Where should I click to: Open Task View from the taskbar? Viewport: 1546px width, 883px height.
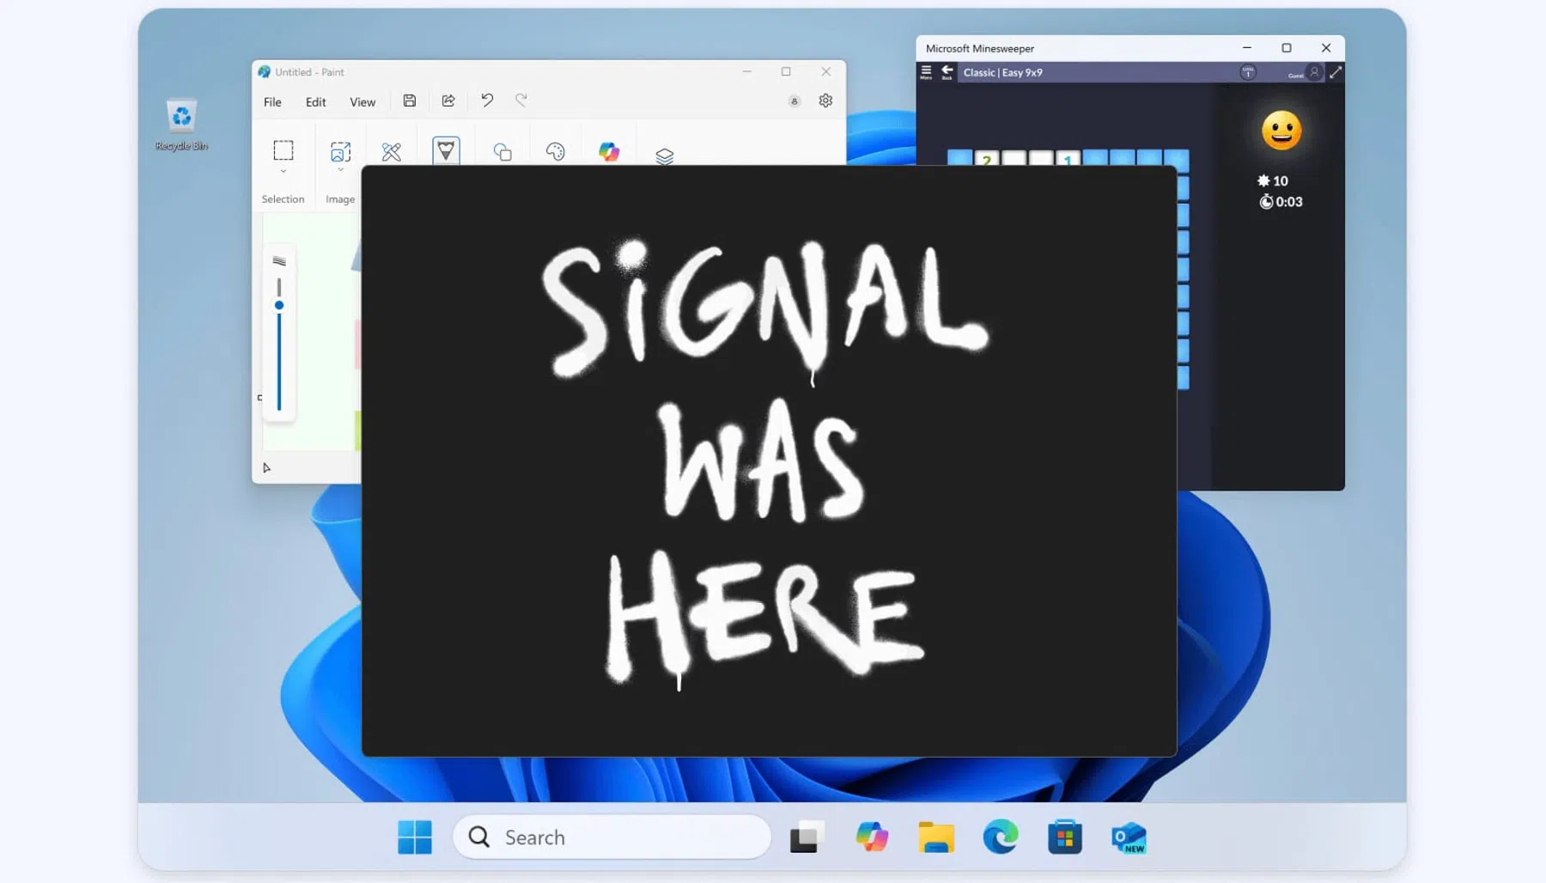pyautogui.click(x=807, y=837)
